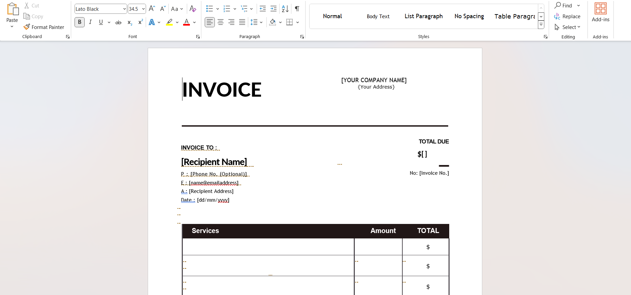Click the Sort A-Z icon
Viewport: 631px width, 295px height.
[285, 9]
